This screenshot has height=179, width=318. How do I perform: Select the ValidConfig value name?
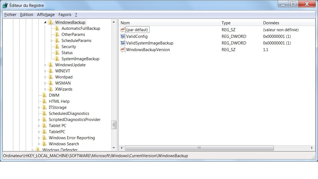[137, 36]
